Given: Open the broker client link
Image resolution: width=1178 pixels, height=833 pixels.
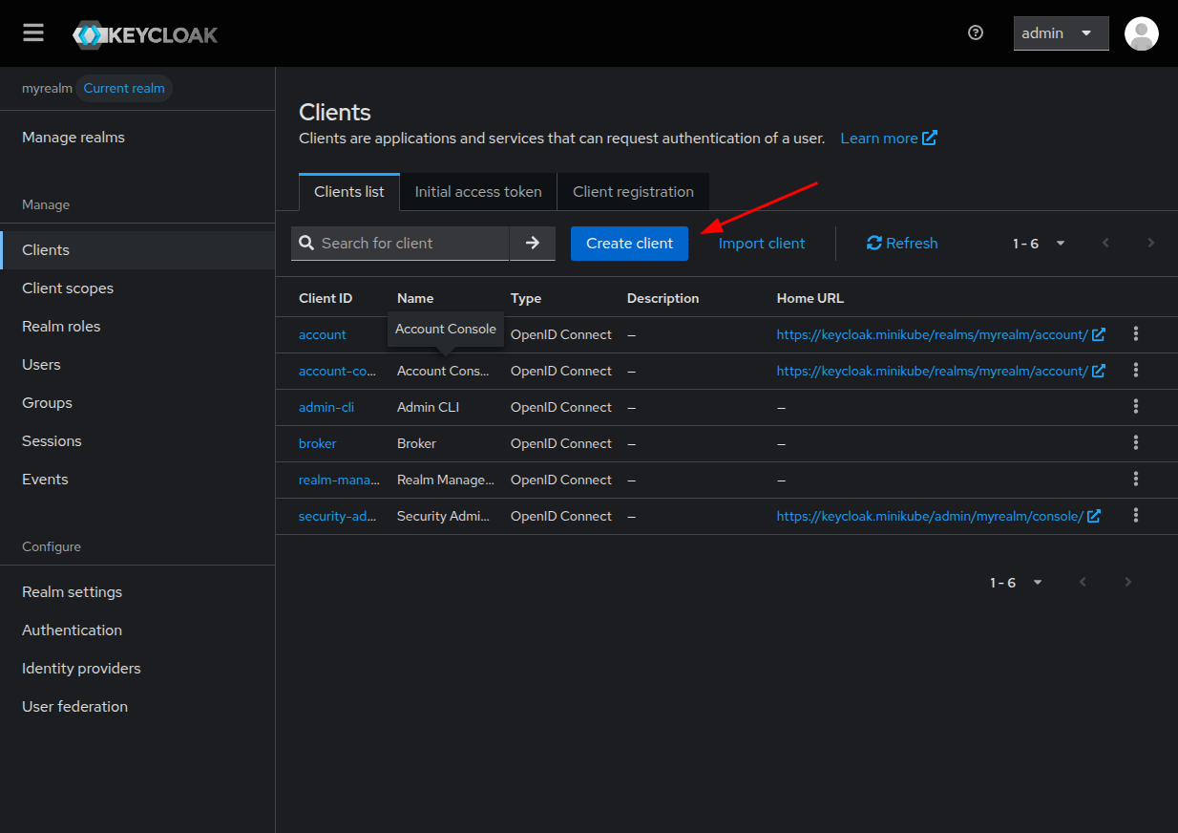Looking at the screenshot, I should (x=318, y=443).
